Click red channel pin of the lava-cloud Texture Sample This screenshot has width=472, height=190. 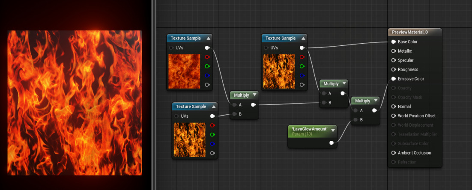pyautogui.click(x=207, y=57)
